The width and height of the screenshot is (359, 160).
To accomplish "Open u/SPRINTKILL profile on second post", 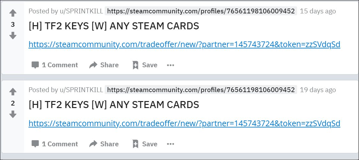I will click(x=81, y=90).
